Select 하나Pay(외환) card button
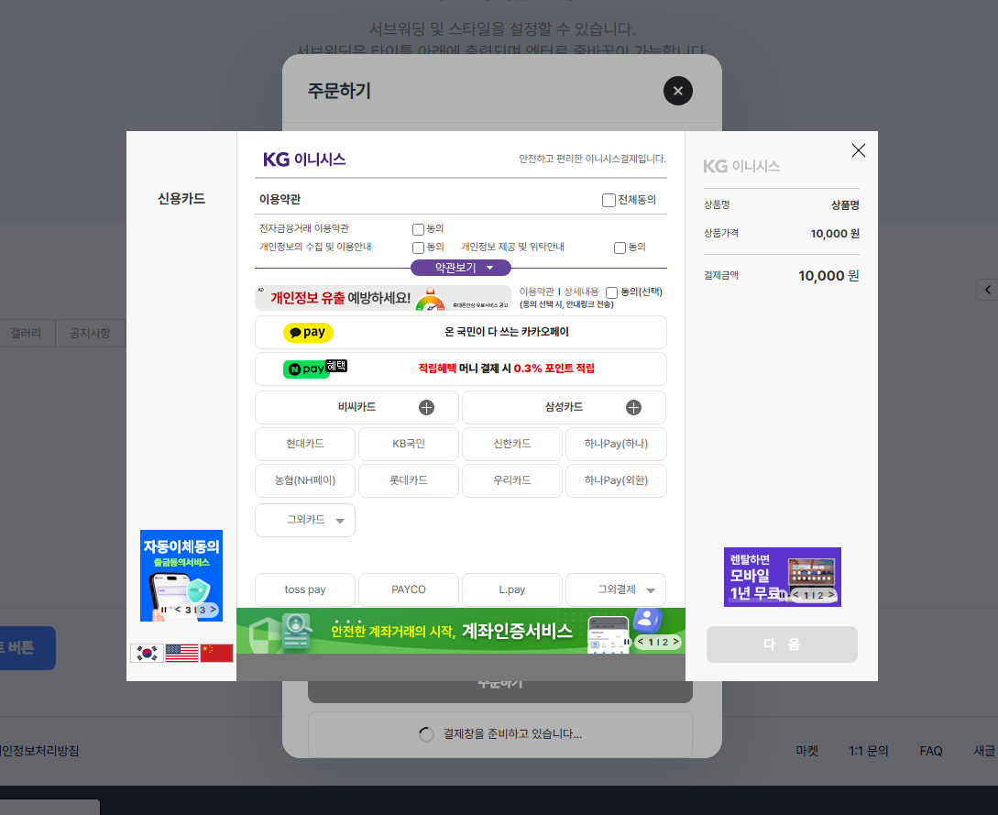 point(616,480)
